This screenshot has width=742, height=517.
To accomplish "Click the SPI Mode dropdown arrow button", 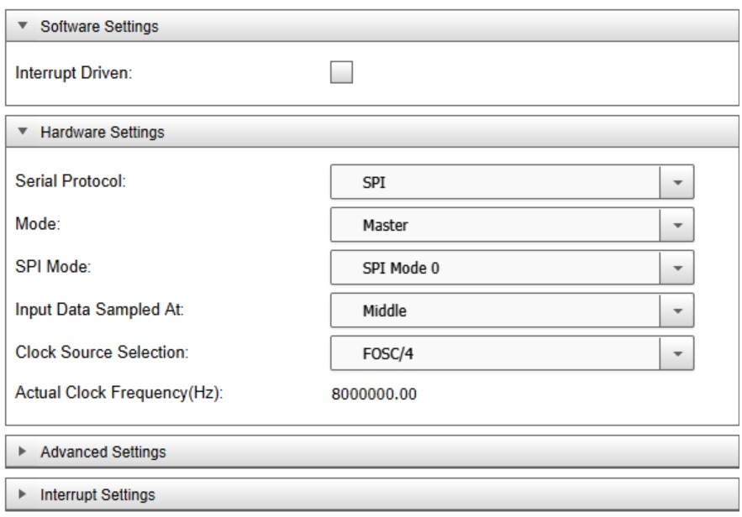I will 678,269.
